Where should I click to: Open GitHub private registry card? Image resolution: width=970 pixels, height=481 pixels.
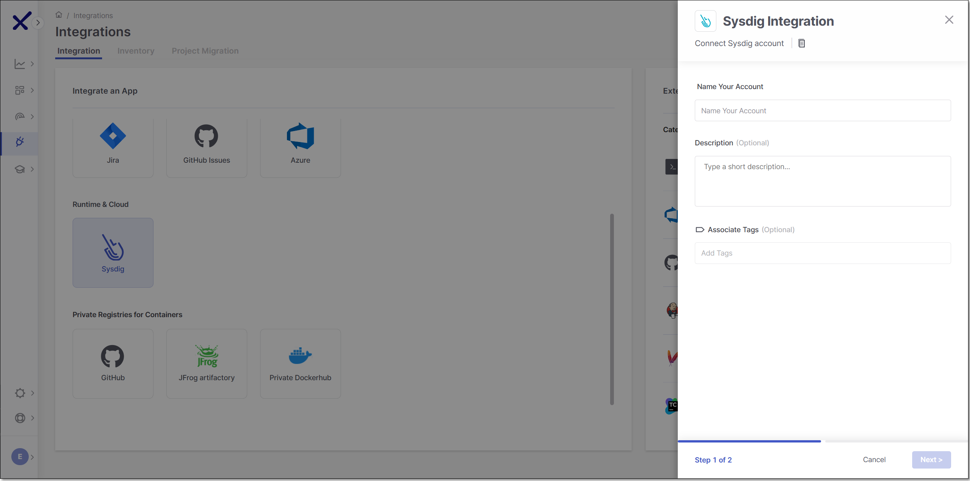pos(113,364)
